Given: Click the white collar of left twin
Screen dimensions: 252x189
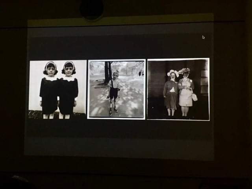Looking at the screenshot, I should (x=50, y=78).
